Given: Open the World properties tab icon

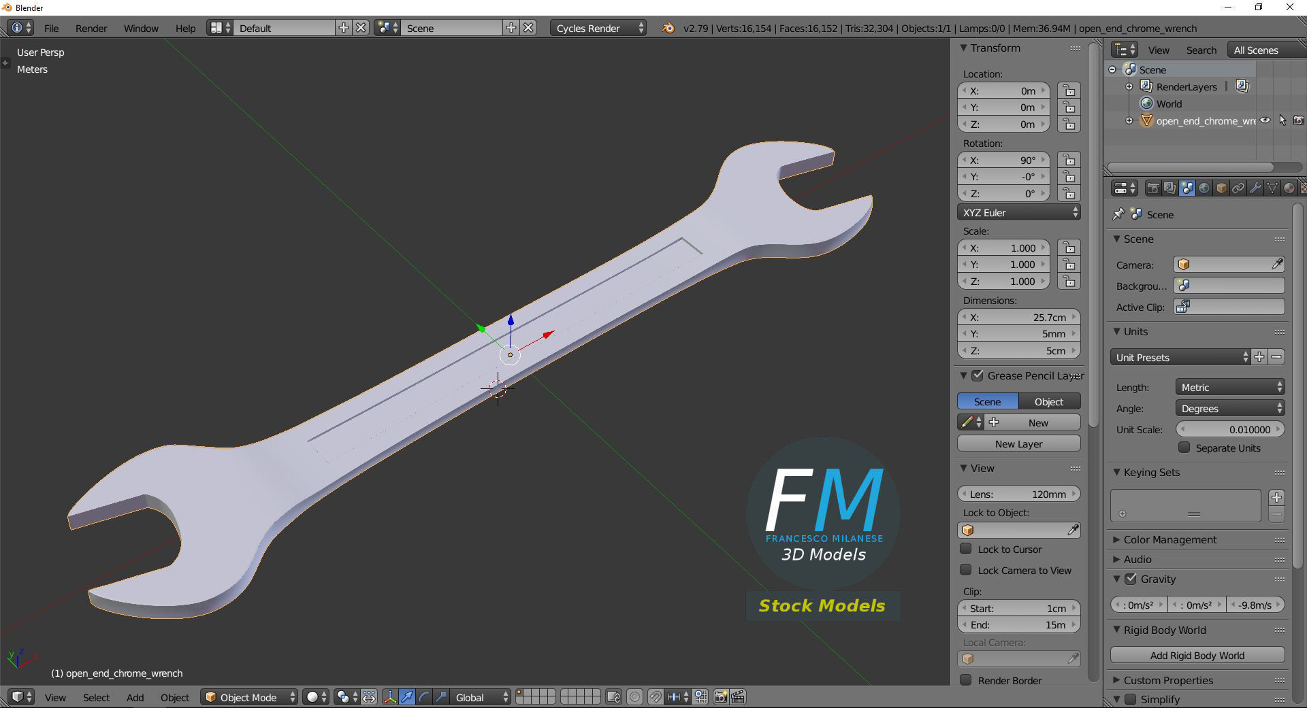Looking at the screenshot, I should click(x=1204, y=188).
